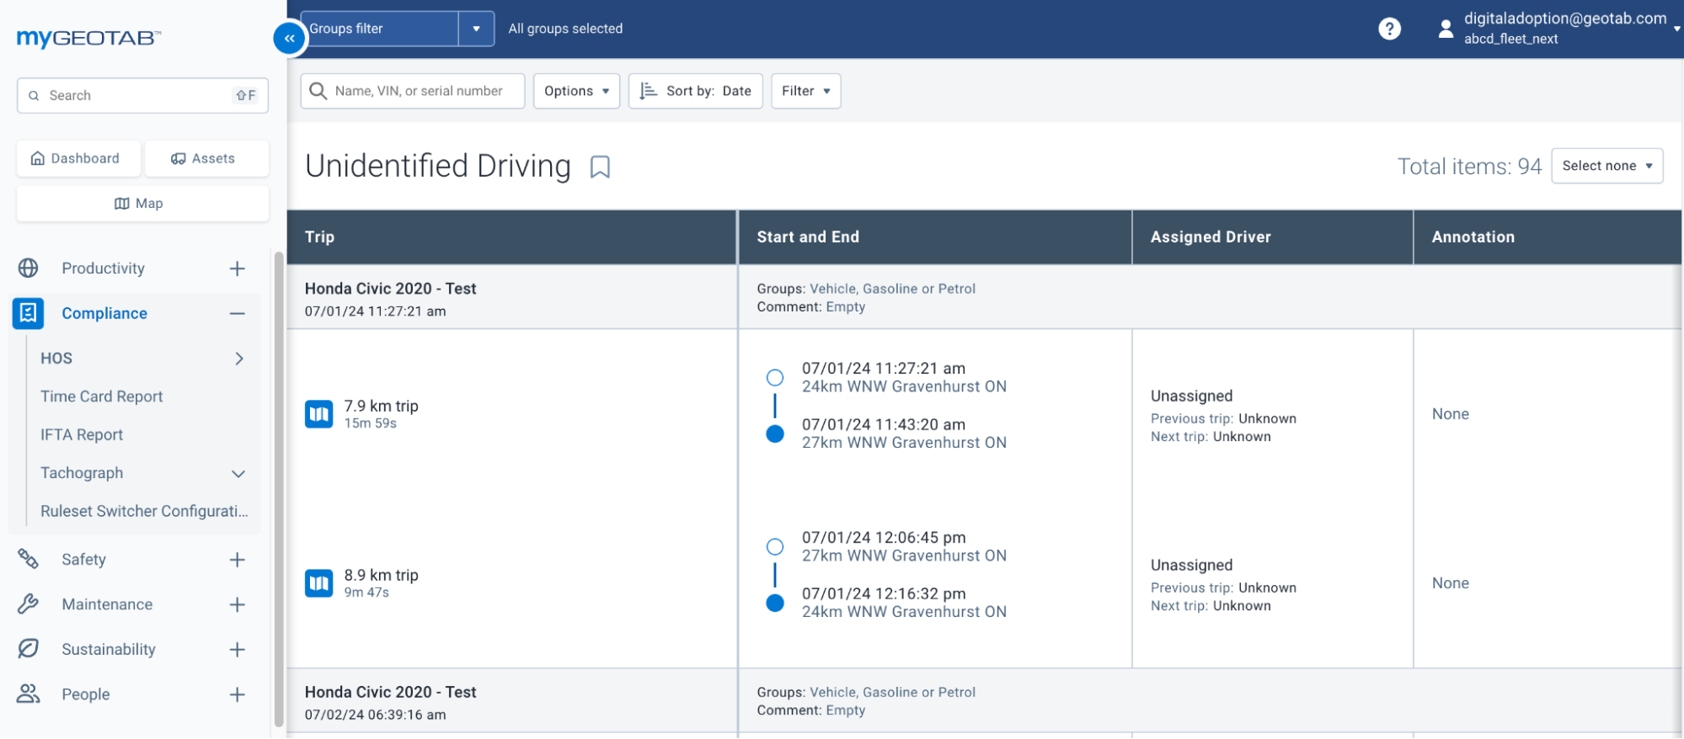1684x739 pixels.
Task: Open Ruleset Switcher Configuration
Action: point(144,512)
